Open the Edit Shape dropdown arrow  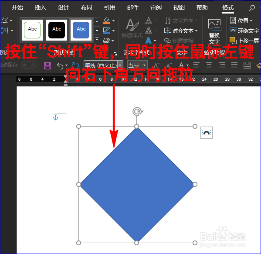point(11,21)
